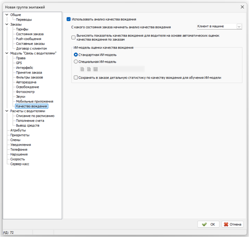Click the ИД: 72 status bar text
The width and height of the screenshot is (249, 237).
8,232
